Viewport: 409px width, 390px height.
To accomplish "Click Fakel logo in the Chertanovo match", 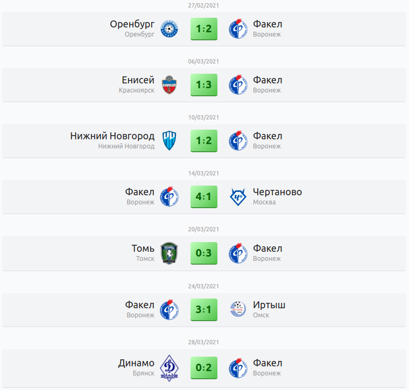I will click(170, 197).
